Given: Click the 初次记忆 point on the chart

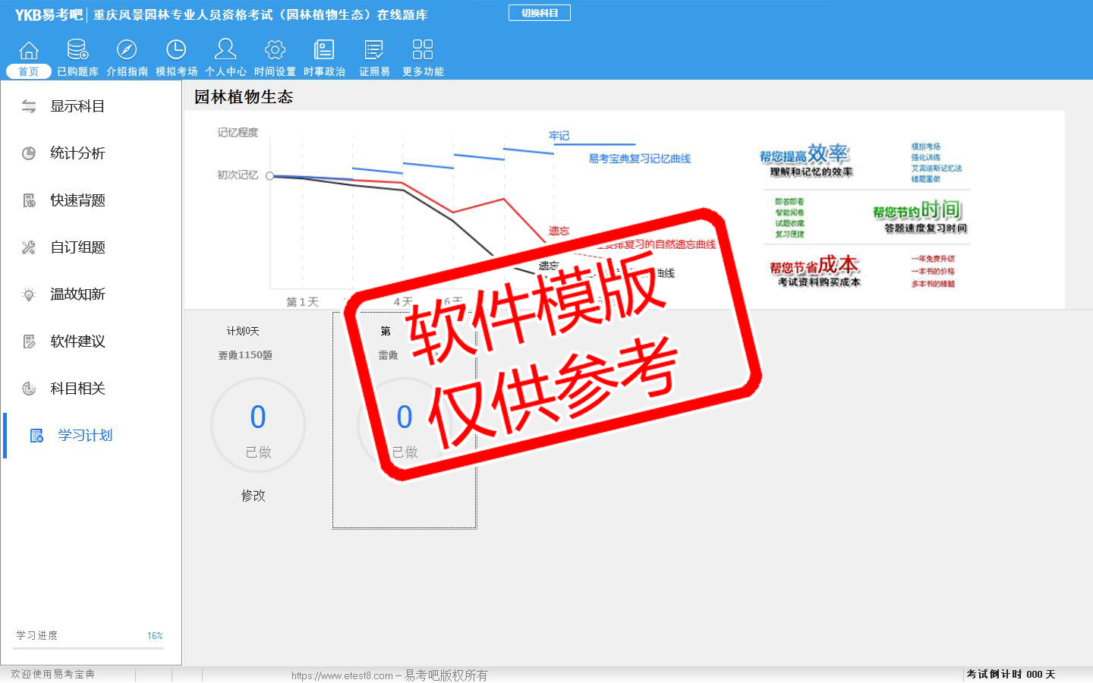Looking at the screenshot, I should pyautogui.click(x=270, y=175).
